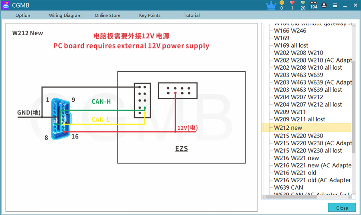The height and width of the screenshot is (215, 361).
Task: Select W169 all lost entry
Action: [291, 45]
